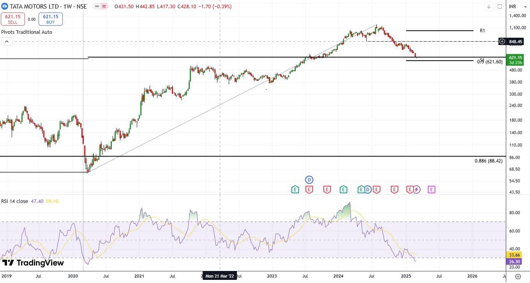The width and height of the screenshot is (530, 283).
Task: Select the Pivots Traditional Auto indicator label
Action: click(x=26, y=32)
